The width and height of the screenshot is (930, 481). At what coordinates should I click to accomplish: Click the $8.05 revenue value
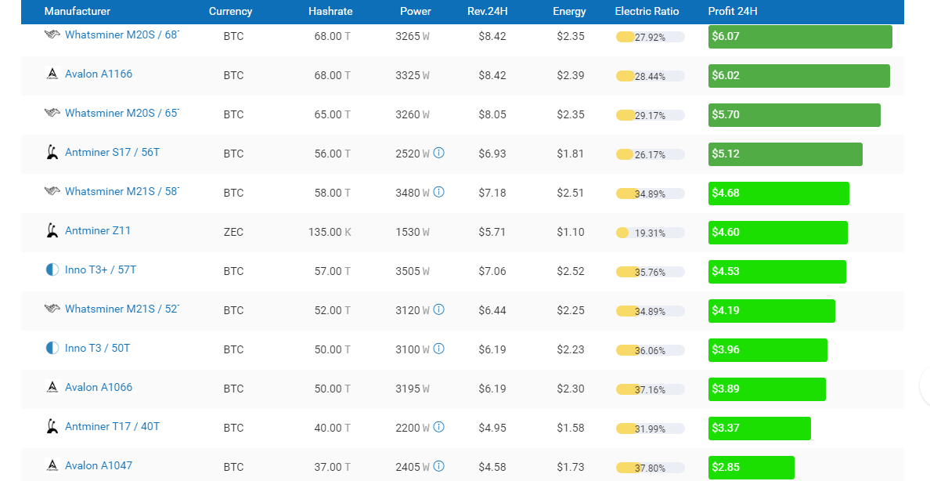(x=492, y=114)
